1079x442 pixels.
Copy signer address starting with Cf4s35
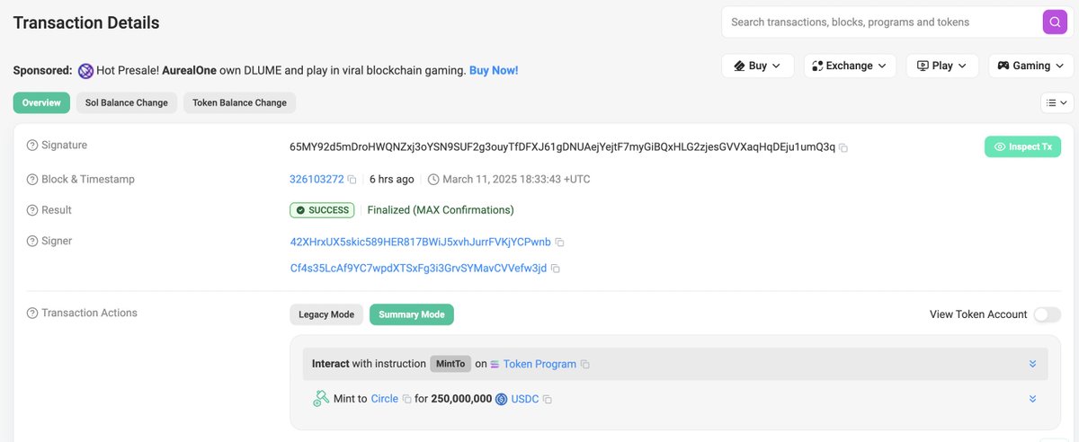click(x=555, y=269)
